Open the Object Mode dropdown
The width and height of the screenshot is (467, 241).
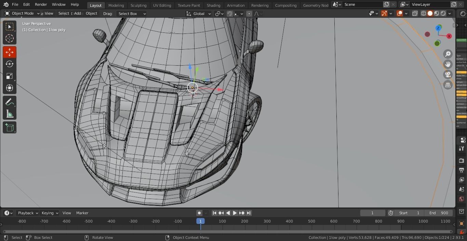[22, 13]
